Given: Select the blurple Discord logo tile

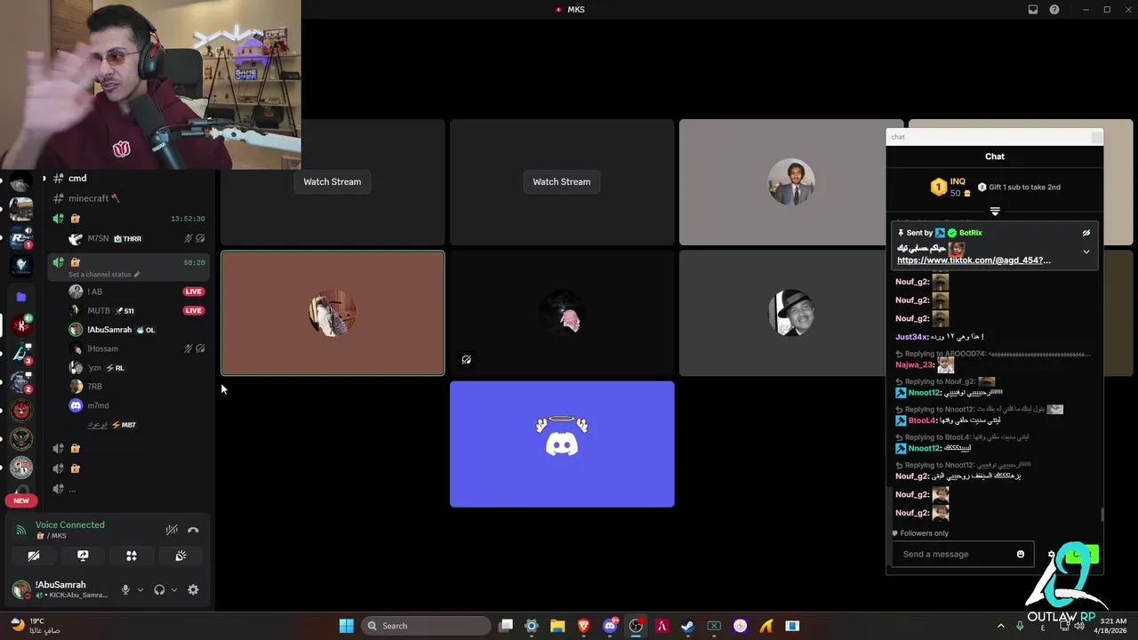Looking at the screenshot, I should point(562,444).
